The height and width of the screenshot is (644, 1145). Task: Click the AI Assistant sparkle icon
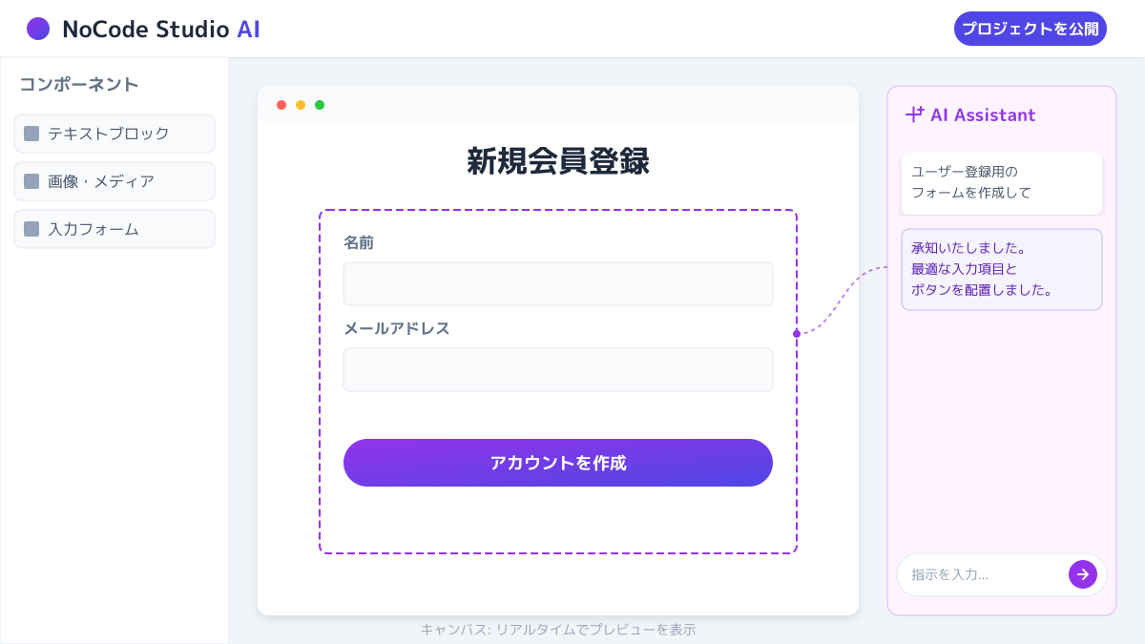(x=915, y=114)
